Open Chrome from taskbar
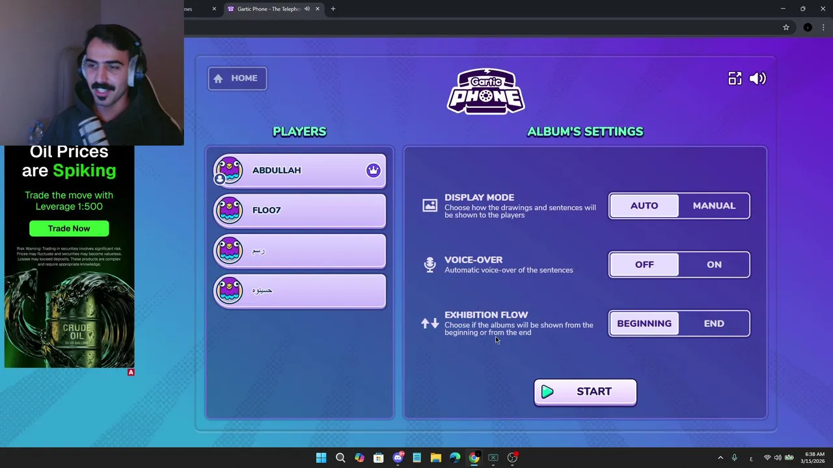Image resolution: width=833 pixels, height=468 pixels. (474, 458)
